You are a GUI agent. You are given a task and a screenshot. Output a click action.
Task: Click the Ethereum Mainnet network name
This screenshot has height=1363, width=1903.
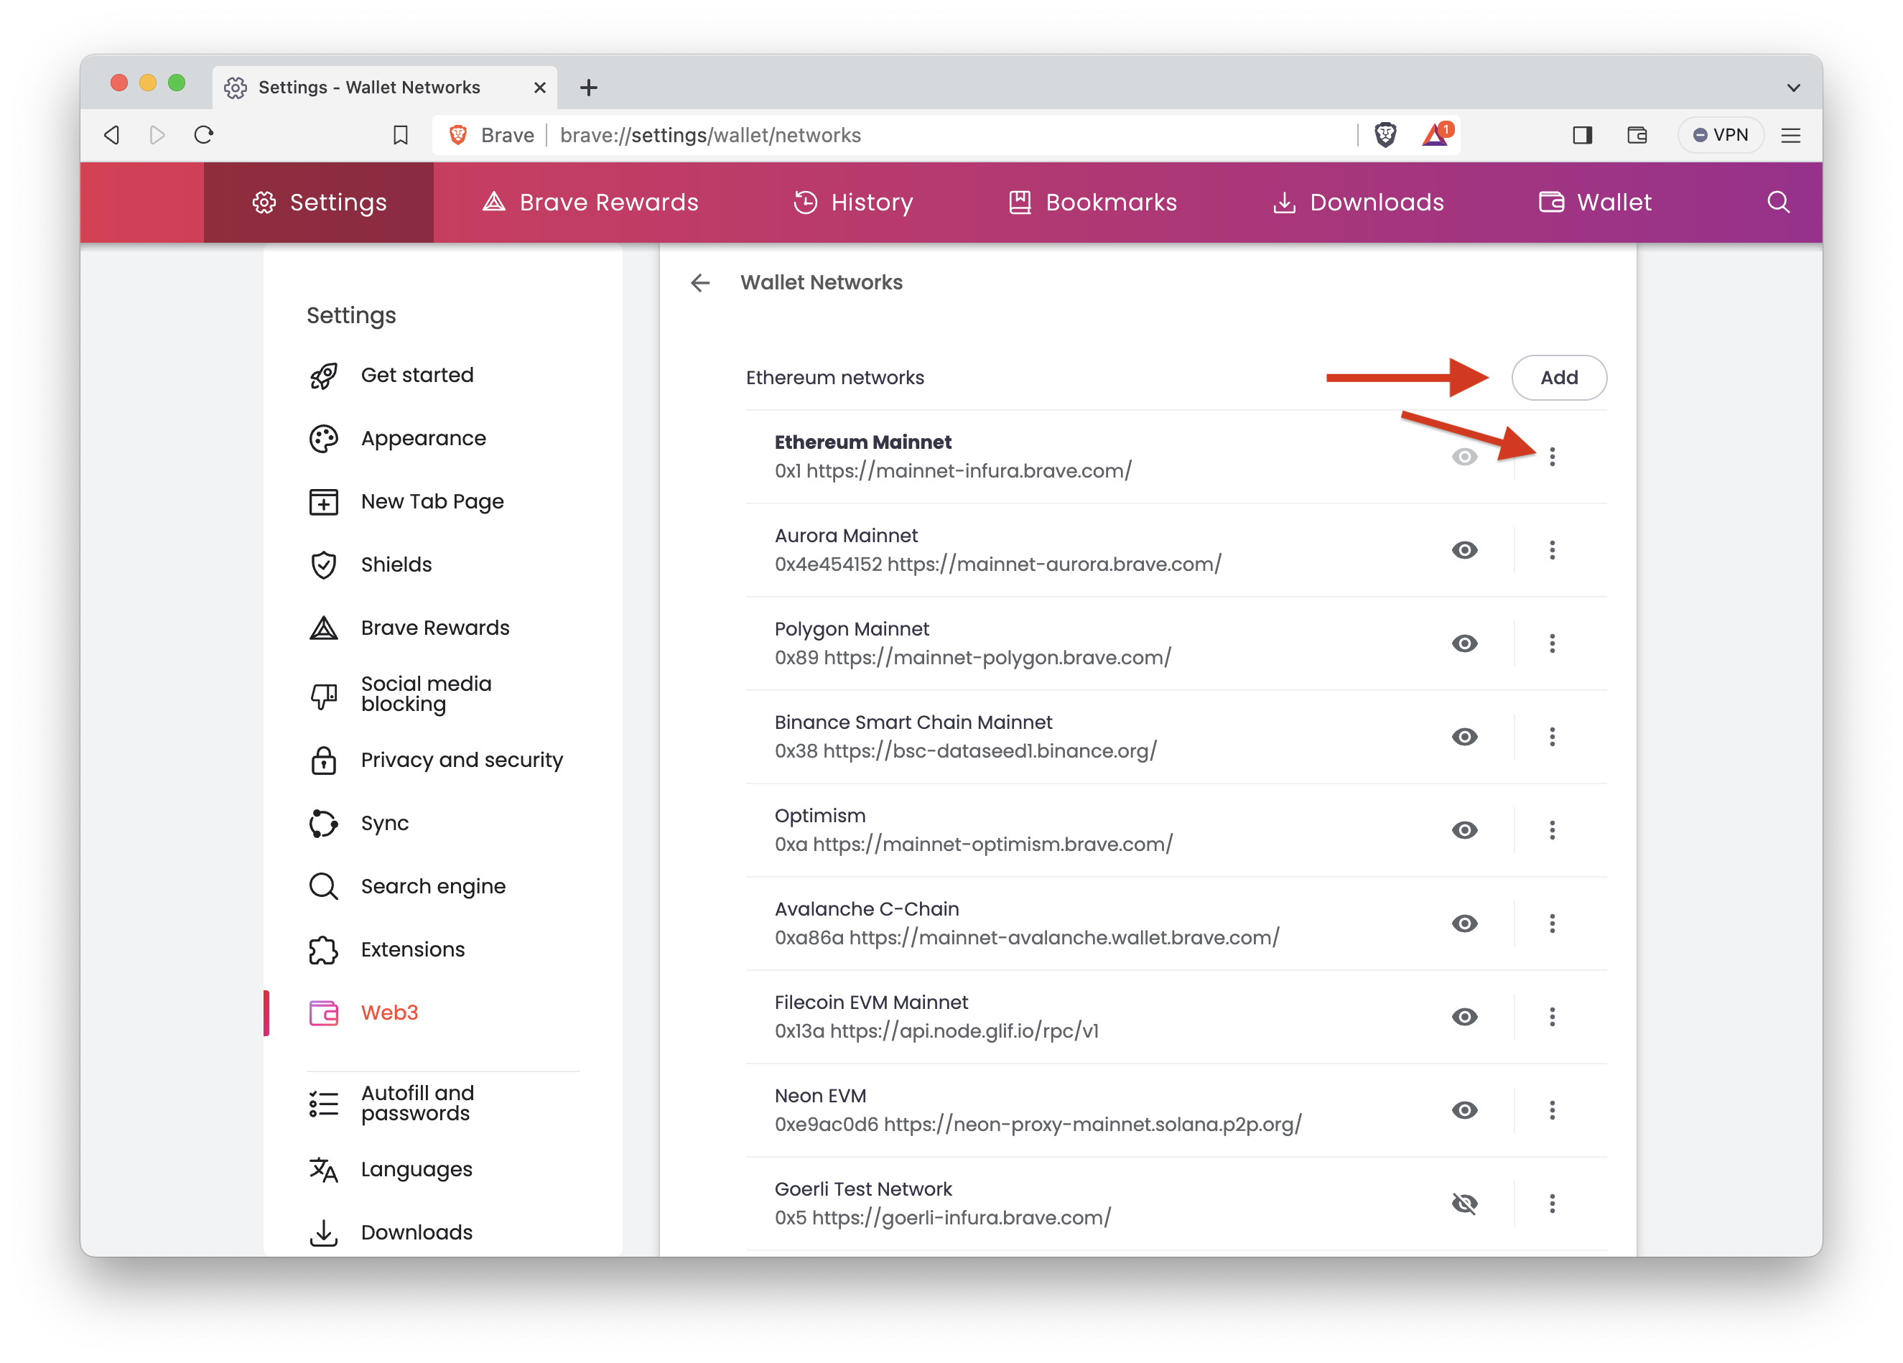[x=862, y=442]
